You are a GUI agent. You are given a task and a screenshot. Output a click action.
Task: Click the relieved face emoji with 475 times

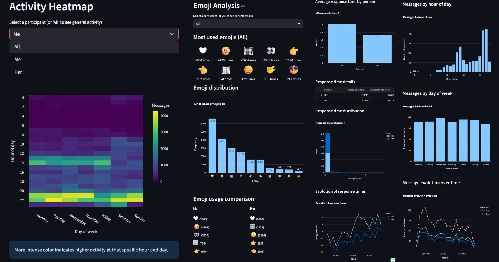tap(248, 70)
